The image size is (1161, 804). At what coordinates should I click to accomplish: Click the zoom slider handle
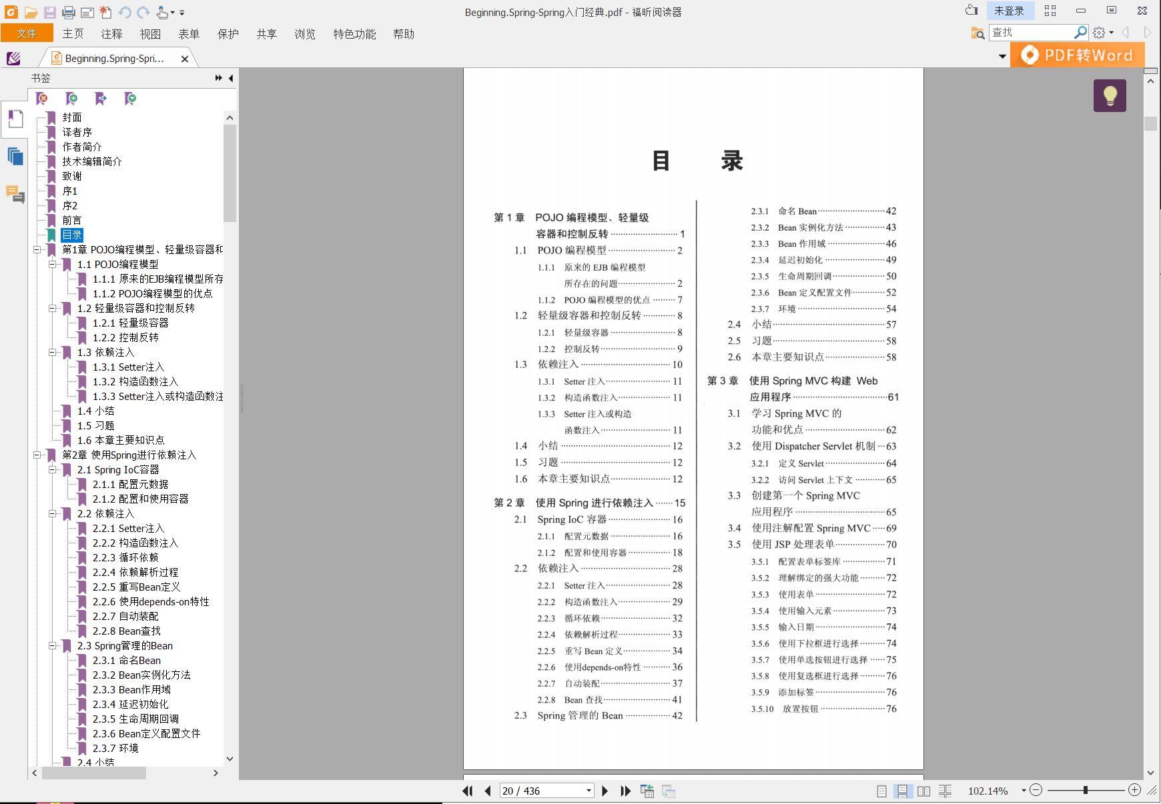[1086, 790]
